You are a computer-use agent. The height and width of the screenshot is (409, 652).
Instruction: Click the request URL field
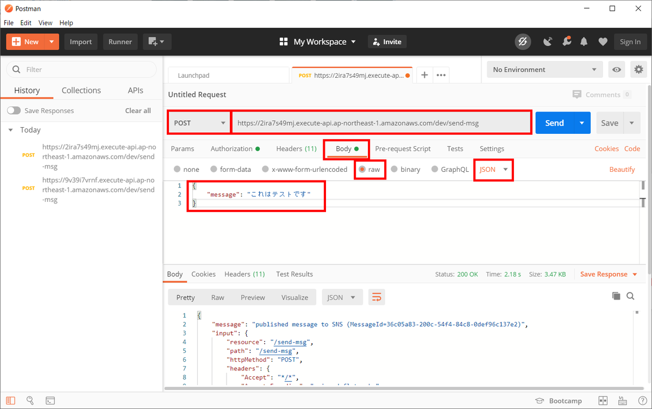pos(381,123)
